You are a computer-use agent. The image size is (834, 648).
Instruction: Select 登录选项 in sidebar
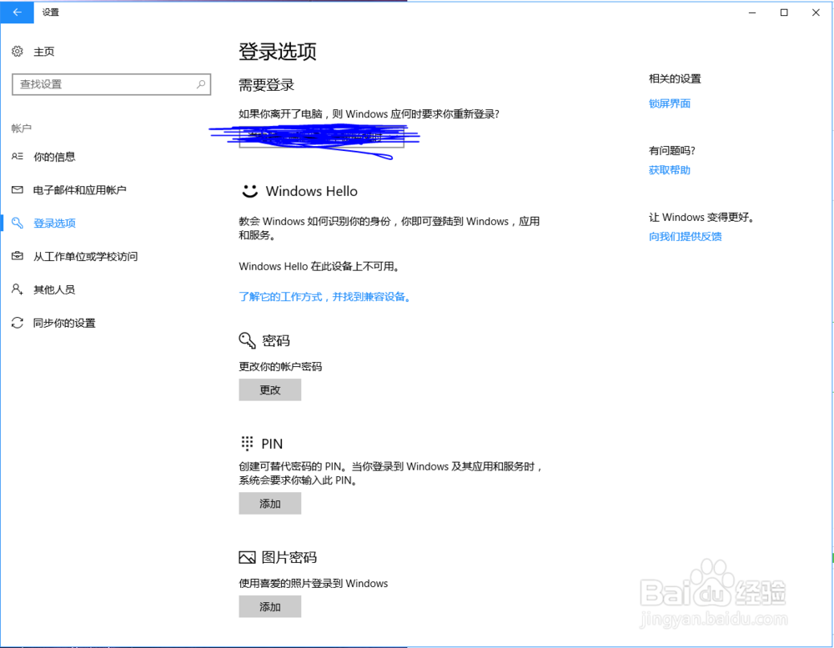(x=54, y=223)
